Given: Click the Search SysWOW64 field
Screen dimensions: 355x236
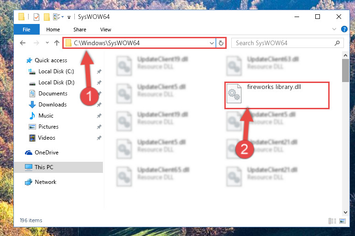Looking at the screenshot, I should tap(288, 43).
